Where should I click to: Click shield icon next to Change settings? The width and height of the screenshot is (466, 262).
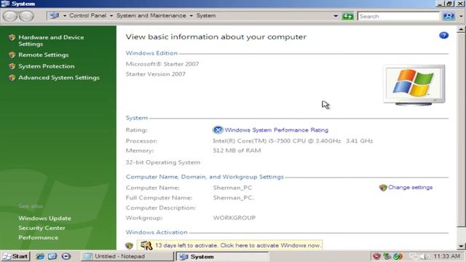coord(383,188)
